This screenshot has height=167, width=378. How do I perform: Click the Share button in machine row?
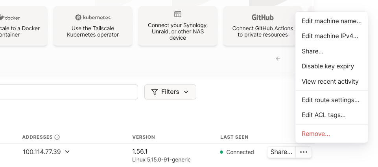281,152
